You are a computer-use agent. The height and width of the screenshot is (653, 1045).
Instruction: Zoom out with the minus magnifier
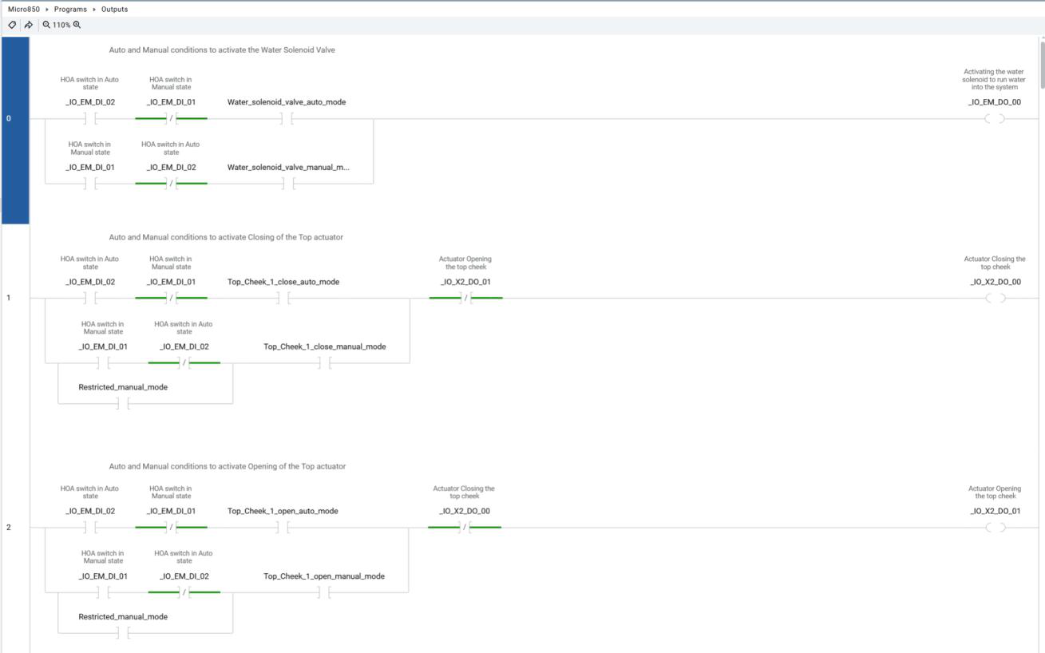(46, 25)
